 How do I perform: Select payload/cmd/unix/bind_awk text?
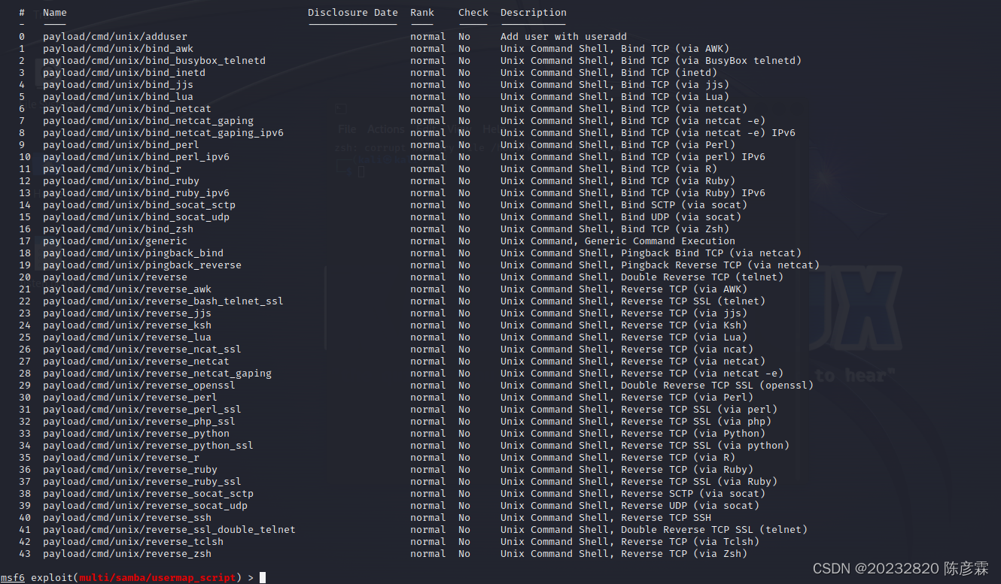(118, 49)
